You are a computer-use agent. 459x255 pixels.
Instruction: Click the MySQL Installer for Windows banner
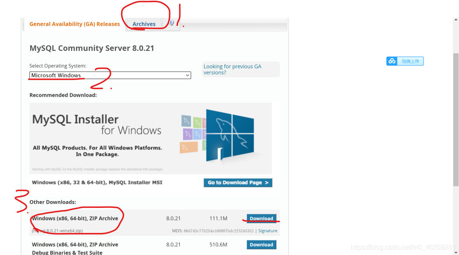[151, 138]
